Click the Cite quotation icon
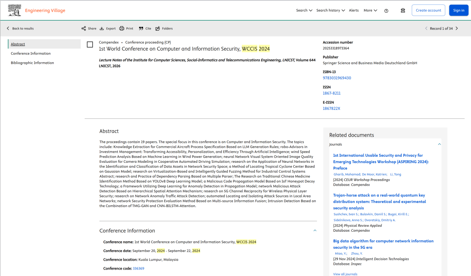Image resolution: width=471 pixels, height=276 pixels. point(141,28)
